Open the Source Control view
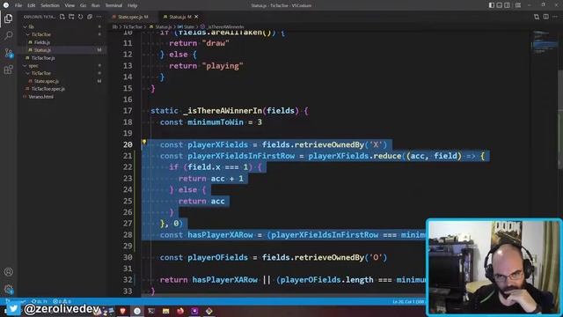Image resolution: width=563 pixels, height=317 pixels. [x=8, y=53]
